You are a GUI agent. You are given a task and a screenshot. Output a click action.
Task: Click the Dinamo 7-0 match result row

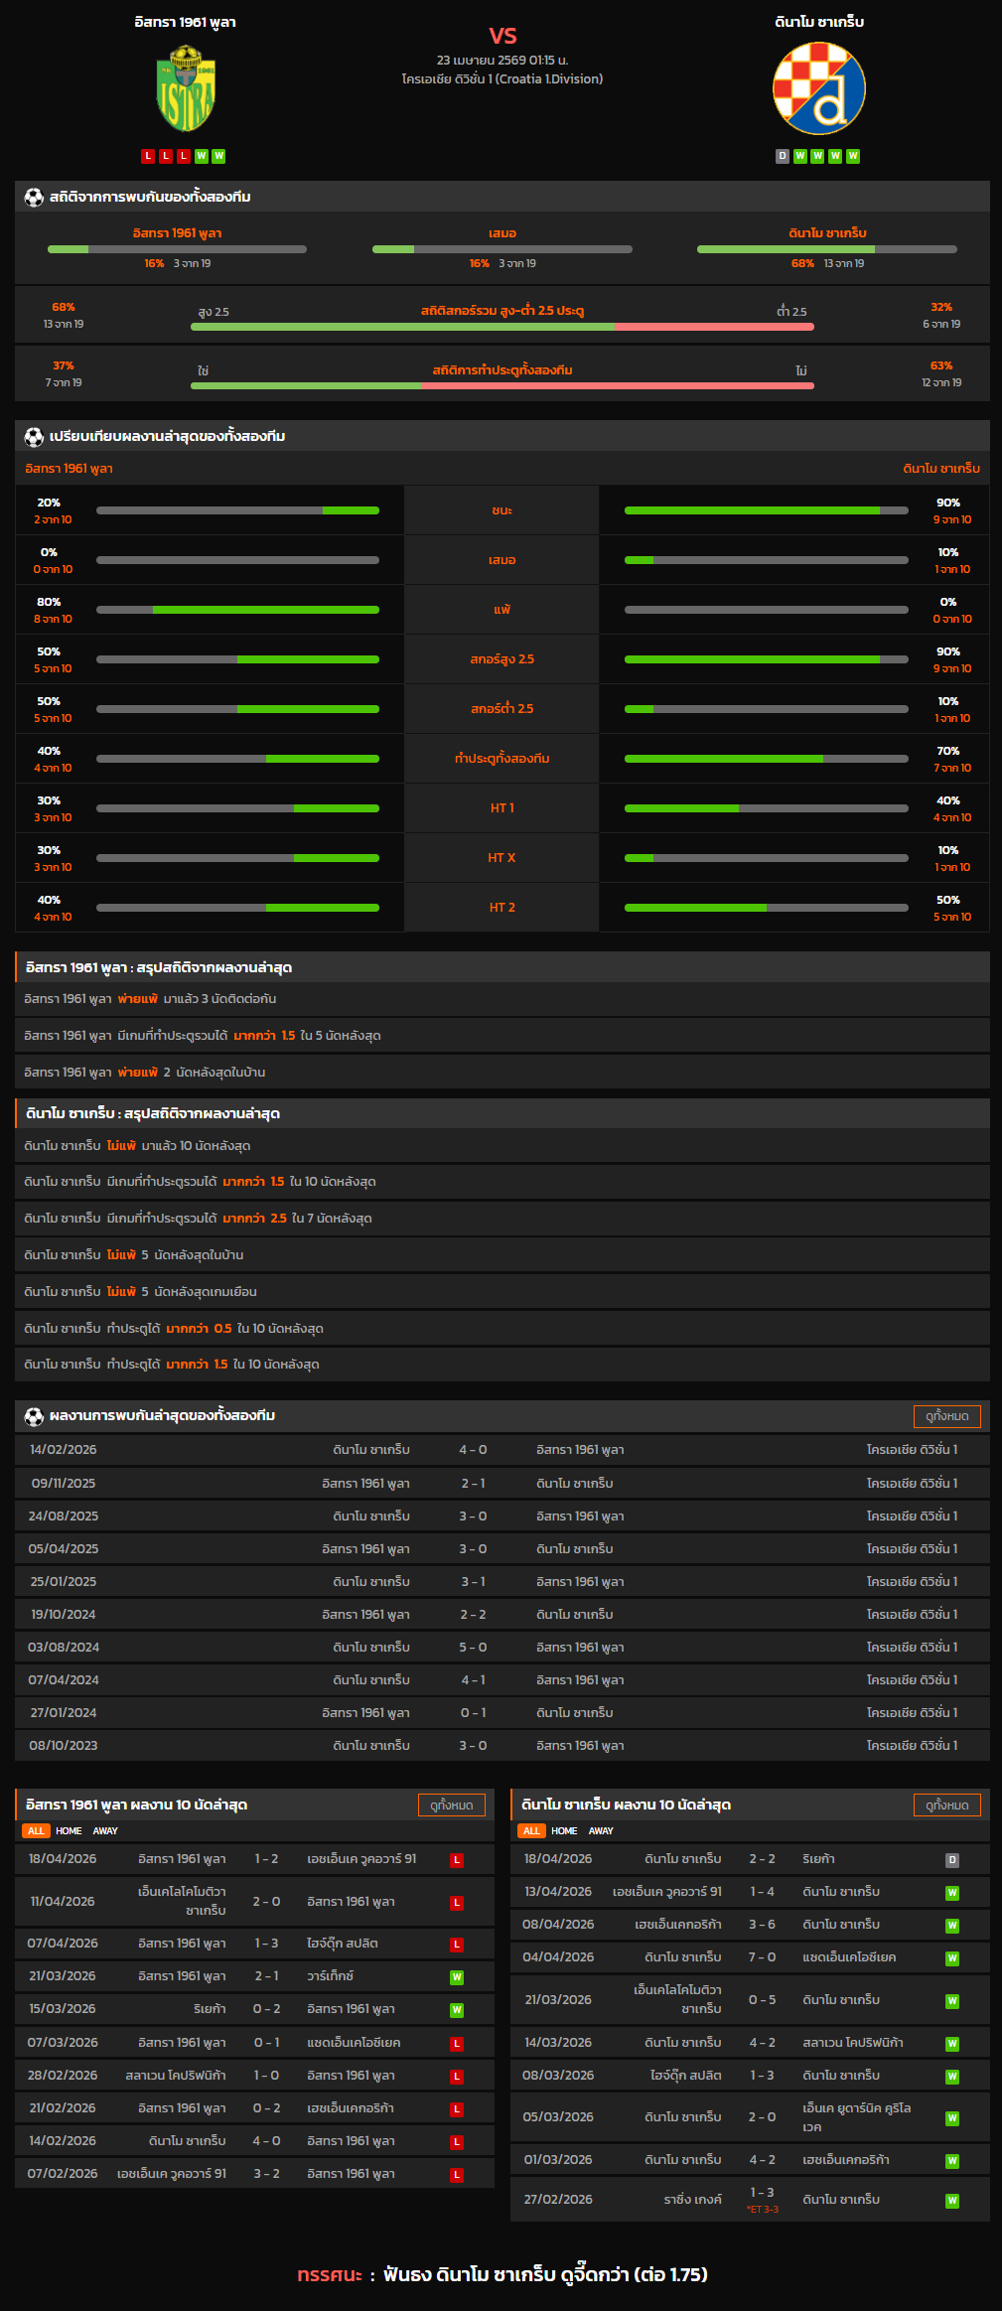tap(750, 1956)
